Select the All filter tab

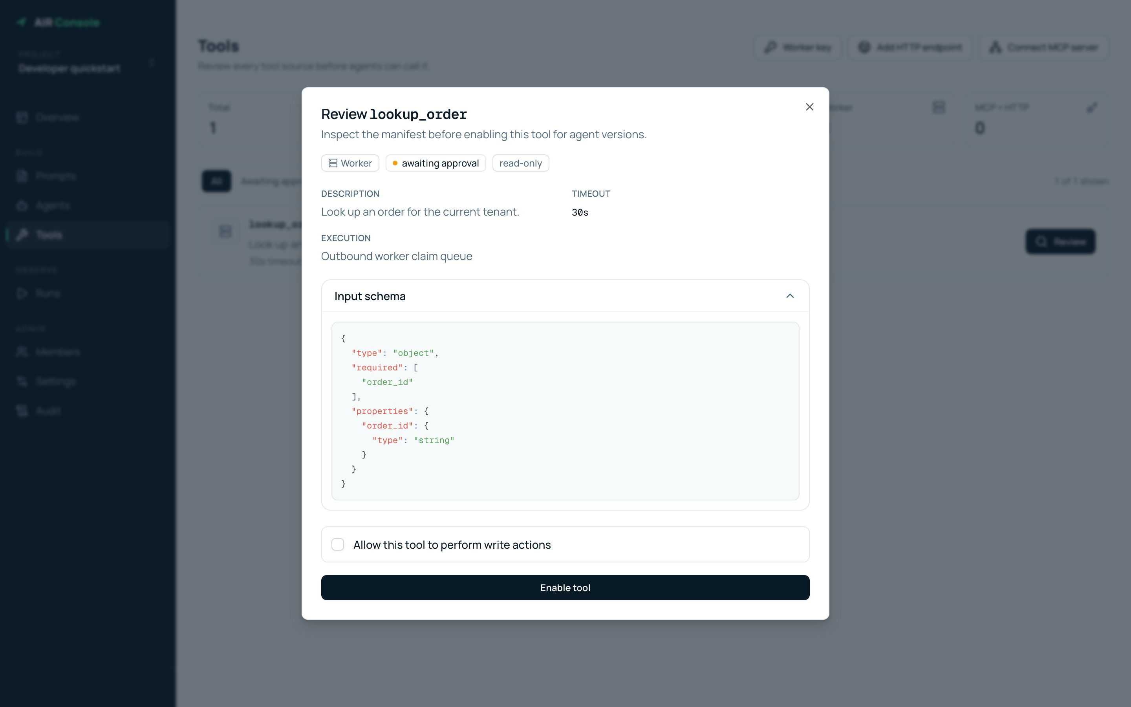pyautogui.click(x=216, y=181)
